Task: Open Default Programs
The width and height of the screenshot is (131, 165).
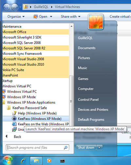Action: tap(91, 119)
